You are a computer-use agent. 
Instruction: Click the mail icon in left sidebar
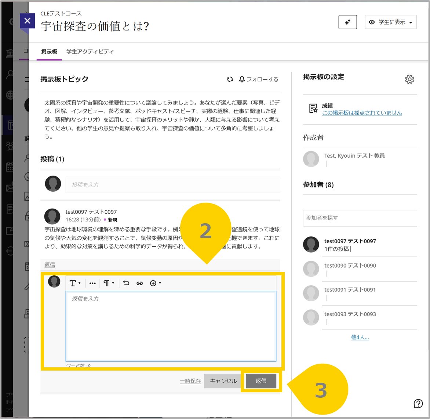[x=10, y=188]
